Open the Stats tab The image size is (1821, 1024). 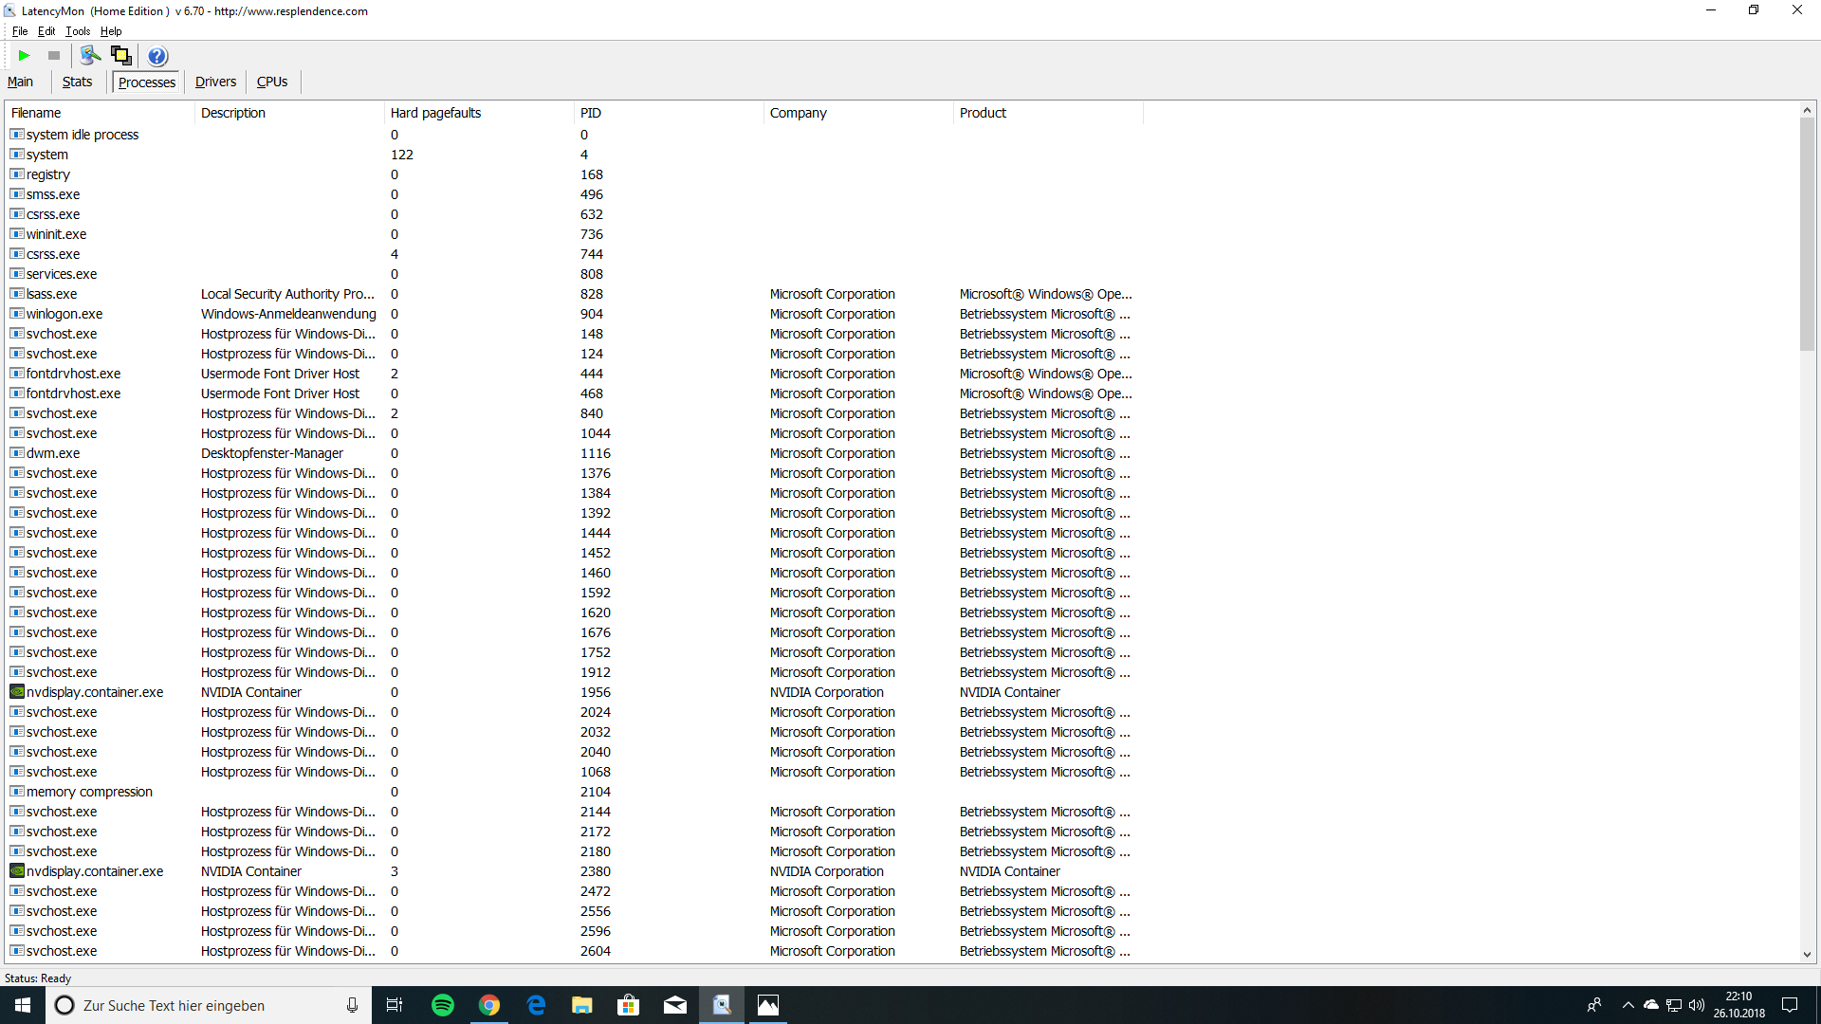click(77, 82)
